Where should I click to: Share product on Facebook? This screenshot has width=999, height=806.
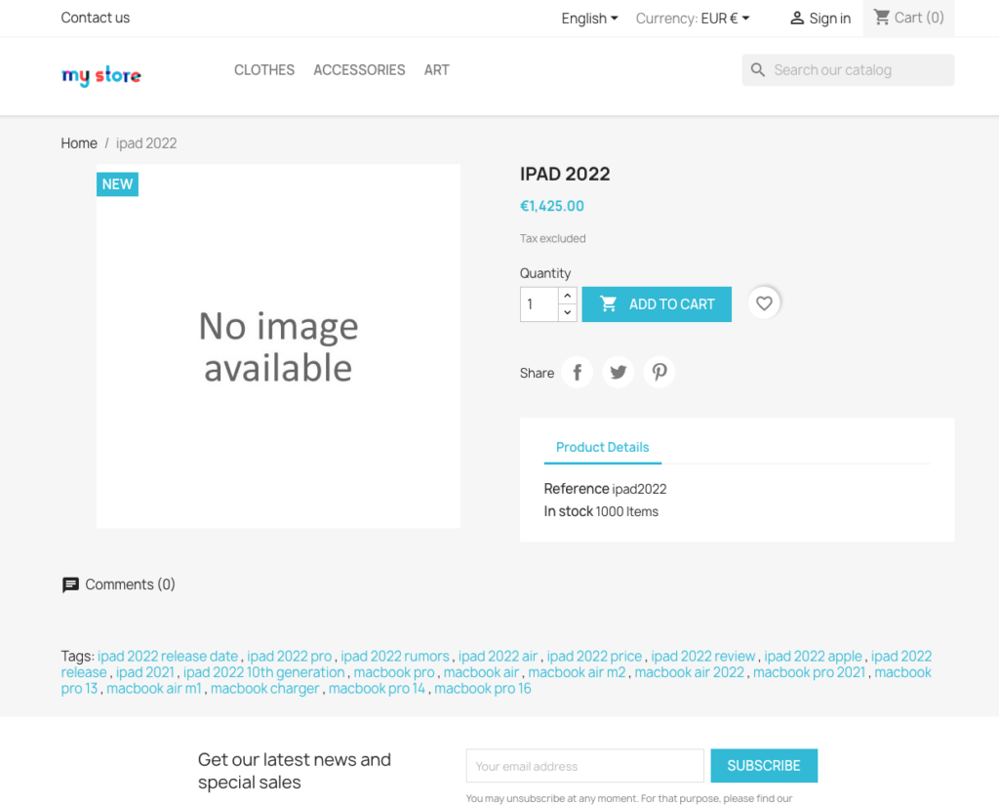(x=578, y=372)
